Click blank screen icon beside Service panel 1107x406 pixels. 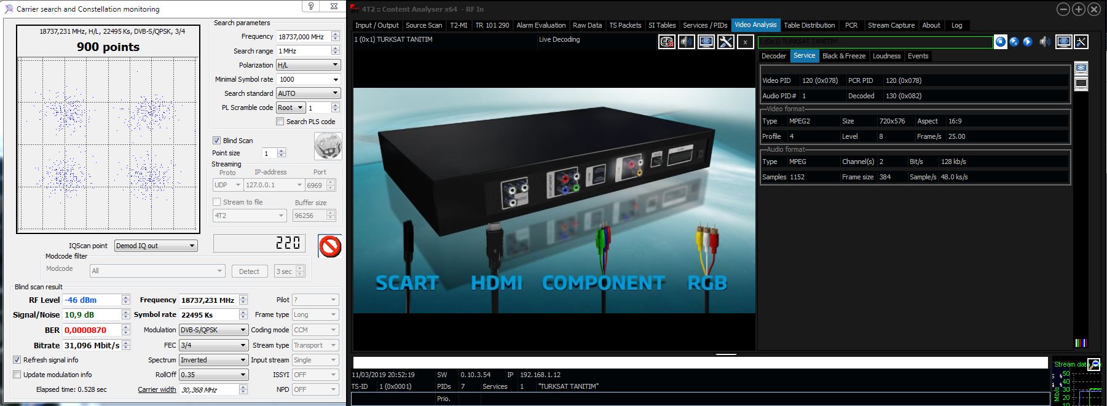(1081, 83)
